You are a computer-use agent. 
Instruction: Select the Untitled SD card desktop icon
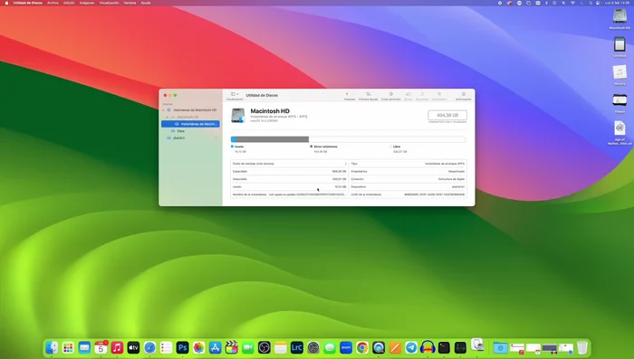620,44
